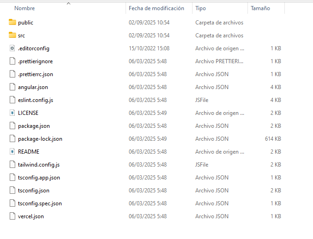
Task: Click the LICENSE file icon
Action: click(12, 113)
